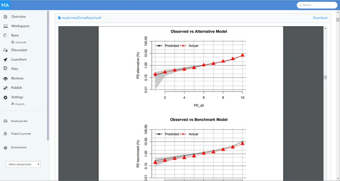Click Observed vs Alternative Model chart title

pyautogui.click(x=199, y=31)
